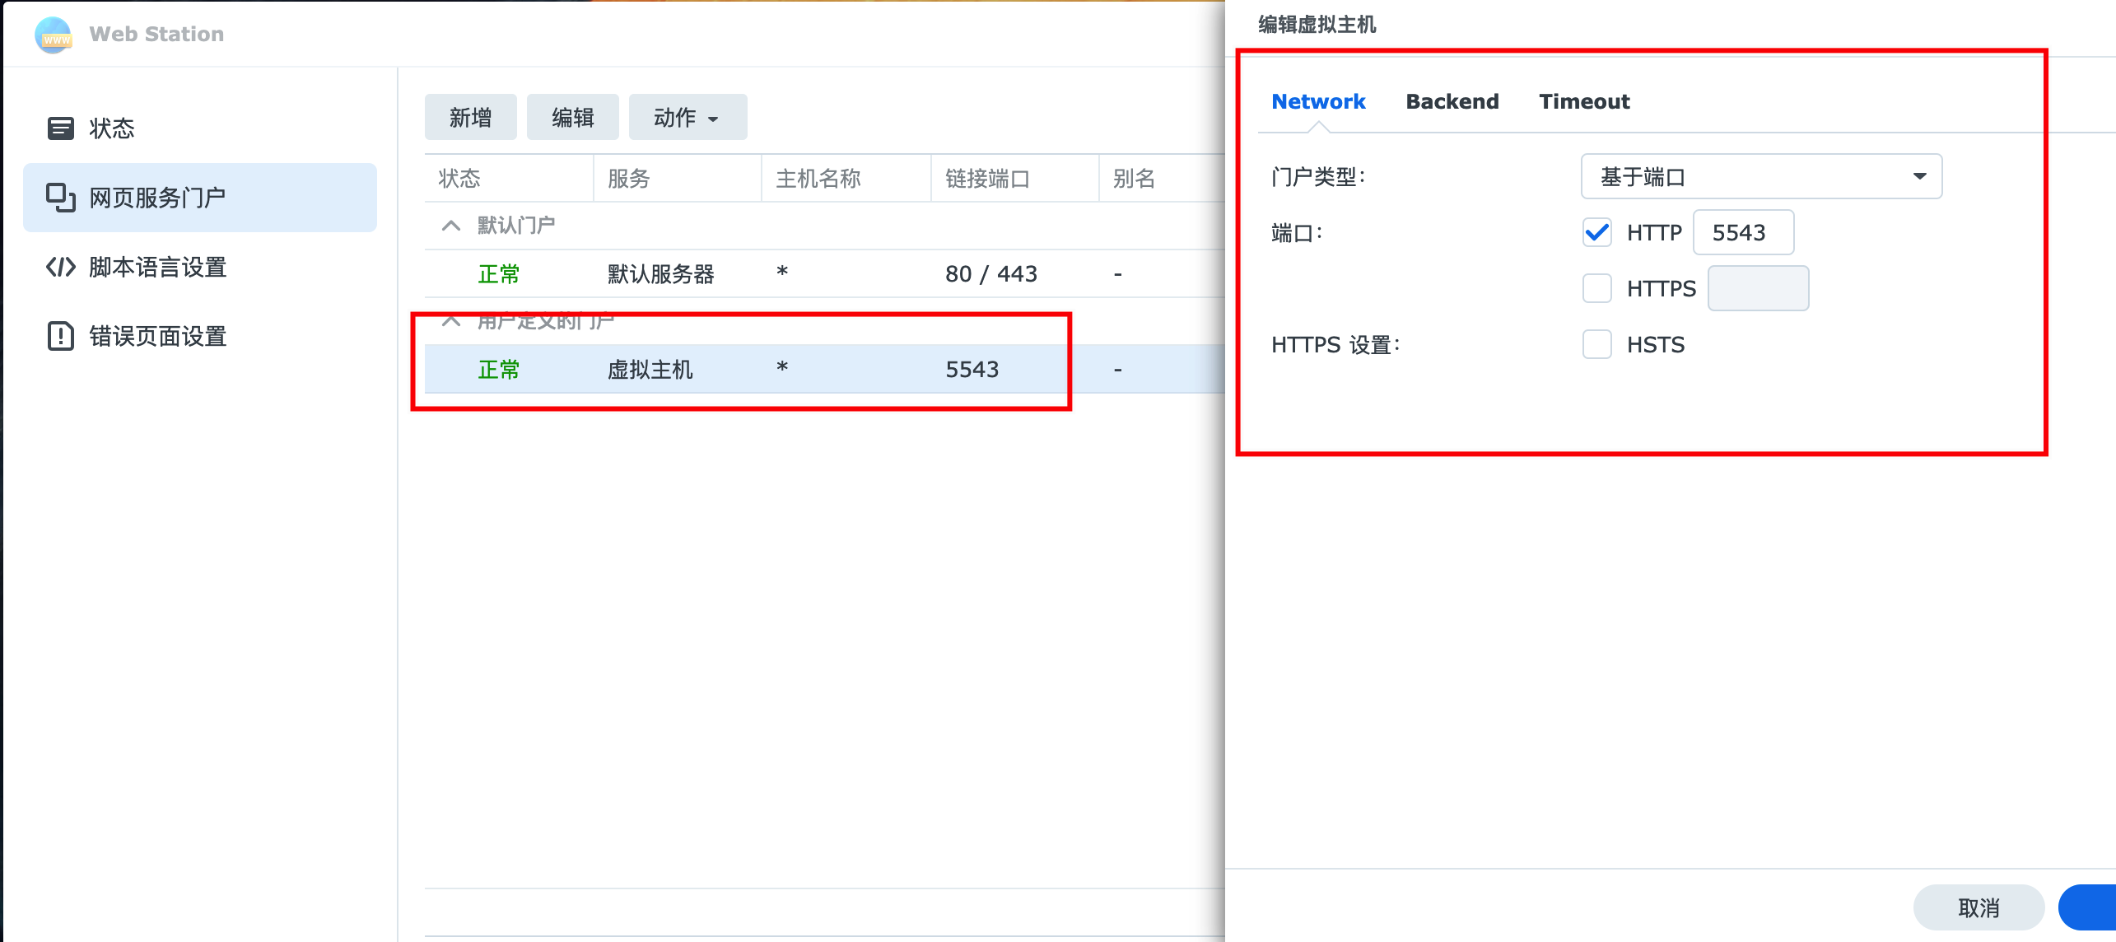Select the Network tab
2116x942 pixels.
tap(1317, 101)
